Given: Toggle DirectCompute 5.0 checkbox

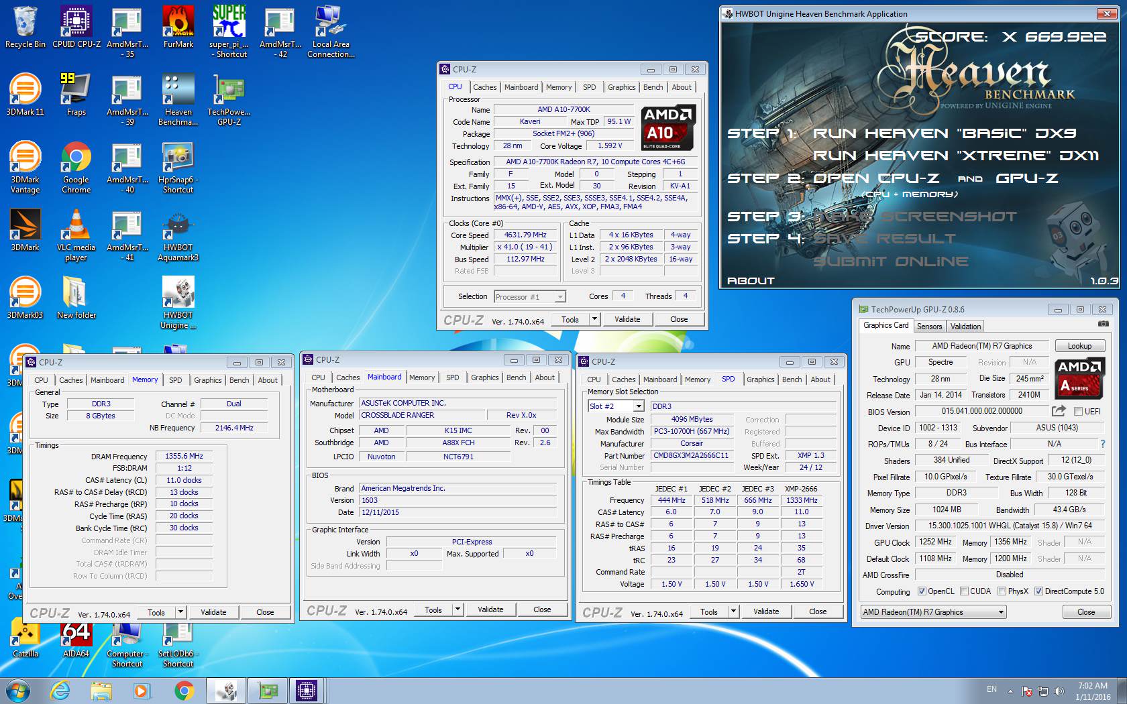Looking at the screenshot, I should point(1038,591).
